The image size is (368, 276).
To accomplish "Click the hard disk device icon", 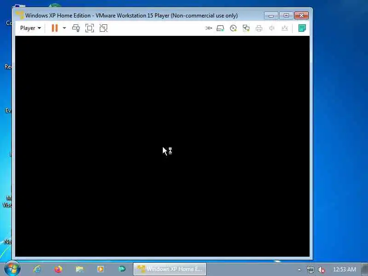I will pos(220,28).
